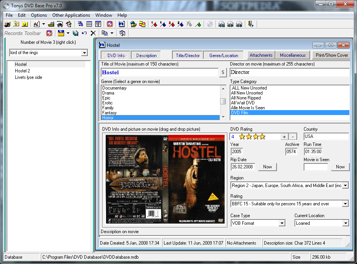
Task: Open the Other Applications menu
Action: tap(71, 15)
